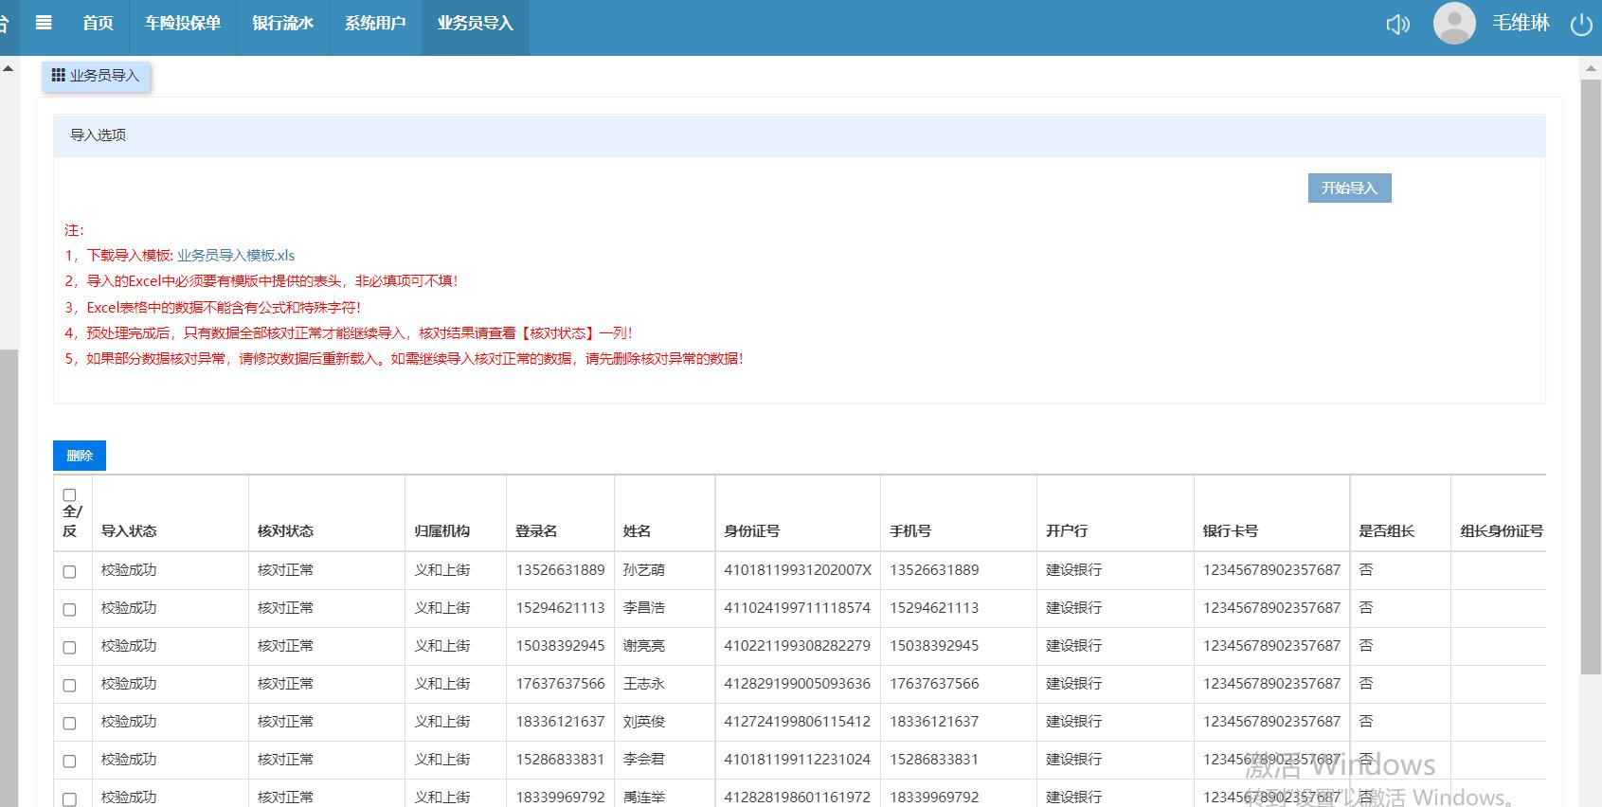Viewport: 1602px width, 807px height.
Task: Click the power logout icon
Action: tap(1581, 25)
